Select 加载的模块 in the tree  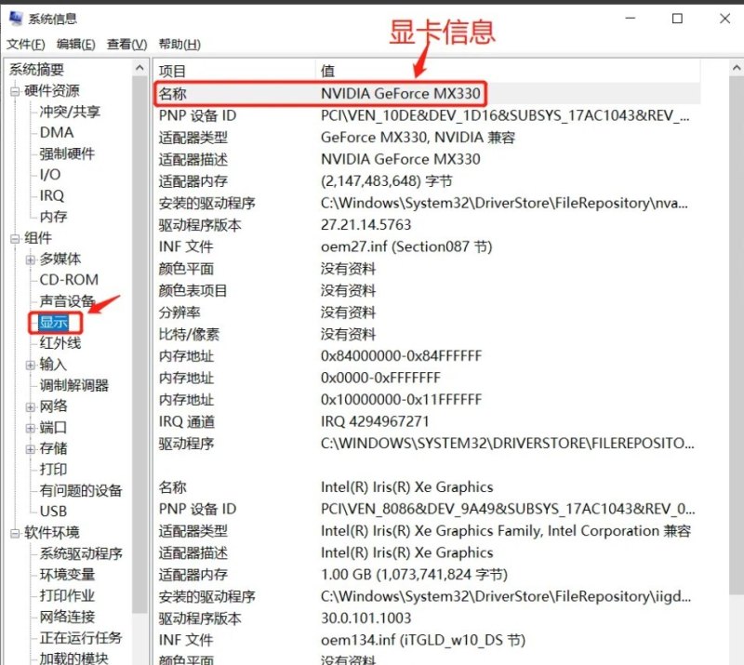(x=74, y=658)
